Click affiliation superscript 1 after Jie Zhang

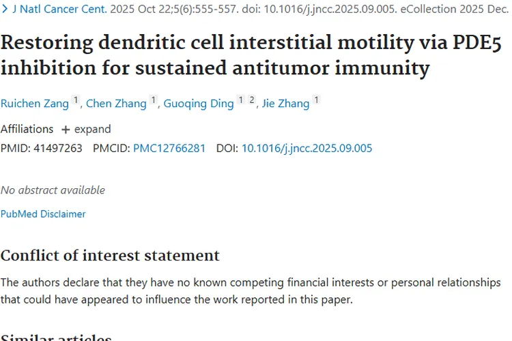[316, 101]
